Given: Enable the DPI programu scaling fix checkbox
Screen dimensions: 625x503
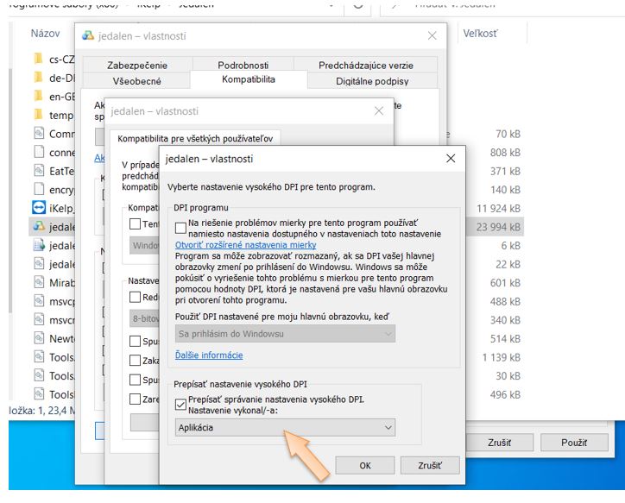Looking at the screenshot, I should [x=180, y=228].
